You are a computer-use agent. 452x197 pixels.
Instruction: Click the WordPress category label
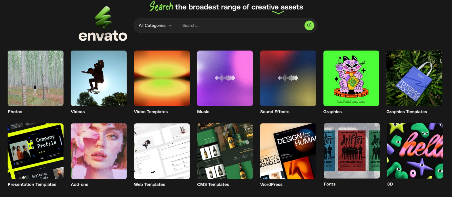coord(271,185)
